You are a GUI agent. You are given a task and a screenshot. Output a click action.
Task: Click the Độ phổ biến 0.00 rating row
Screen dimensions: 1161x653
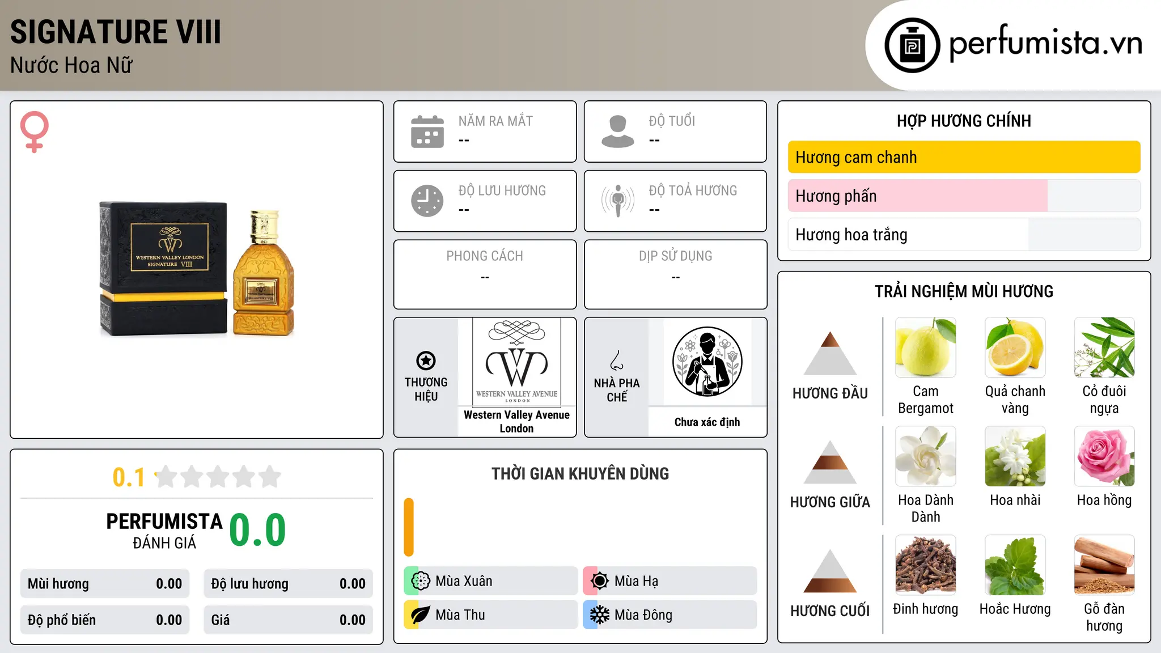tap(105, 620)
